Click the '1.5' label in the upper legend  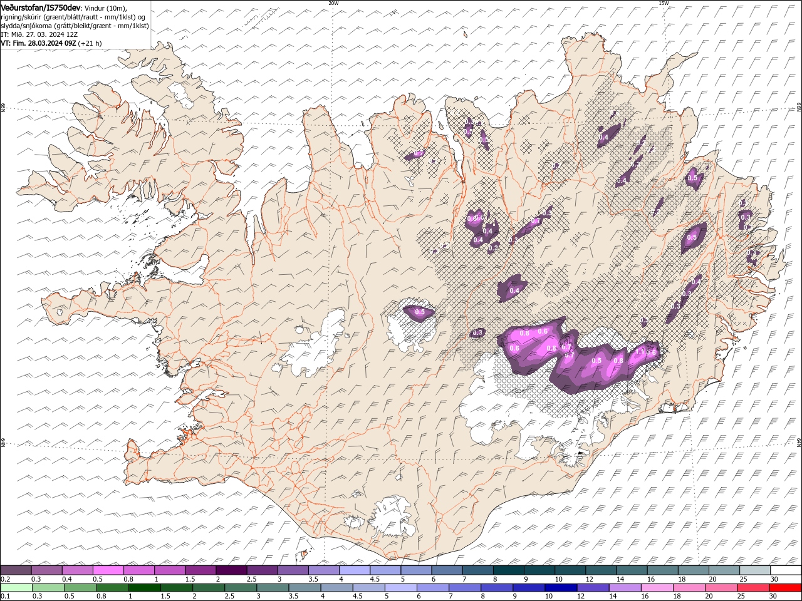pos(190,579)
